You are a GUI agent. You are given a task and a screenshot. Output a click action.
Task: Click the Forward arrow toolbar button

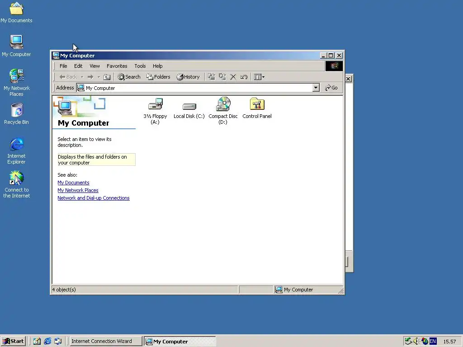tap(90, 77)
